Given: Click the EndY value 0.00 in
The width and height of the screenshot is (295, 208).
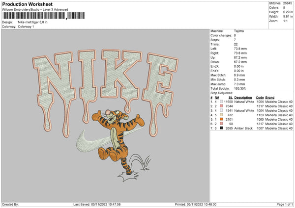Looking at the screenshot, I should [239, 71].
